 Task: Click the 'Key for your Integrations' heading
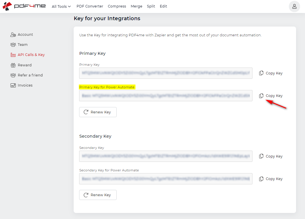click(107, 18)
